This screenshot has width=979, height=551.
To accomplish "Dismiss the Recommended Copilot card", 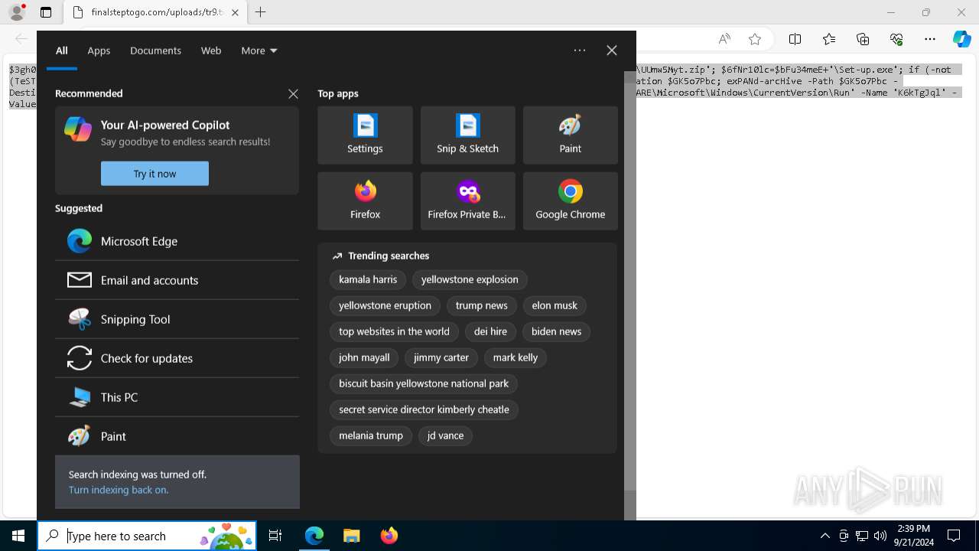I will tap(293, 93).
